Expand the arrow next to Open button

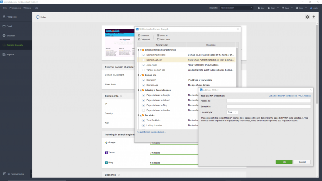click(278, 8)
